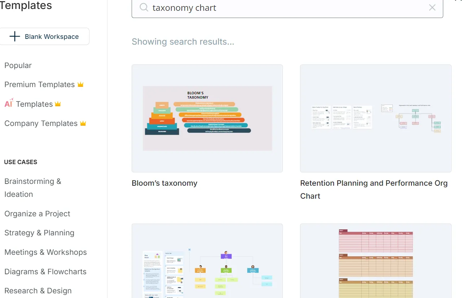Click the Bloom's taxonomy title link
The height and width of the screenshot is (298, 462).
point(164,183)
